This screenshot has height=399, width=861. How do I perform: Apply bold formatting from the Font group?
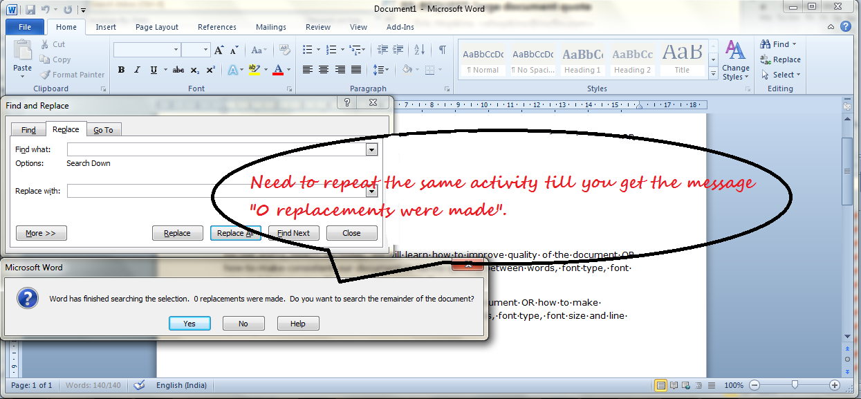click(121, 70)
